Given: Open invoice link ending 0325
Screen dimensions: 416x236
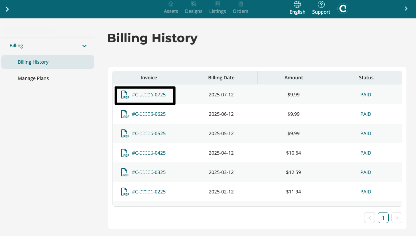Looking at the screenshot, I should pyautogui.click(x=149, y=172).
